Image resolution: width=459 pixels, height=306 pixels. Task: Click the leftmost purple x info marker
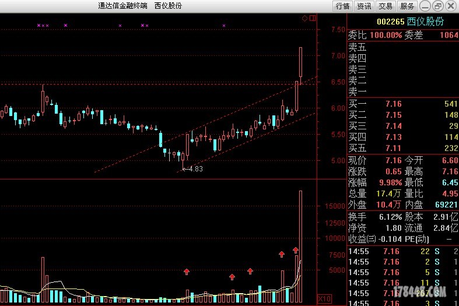(38, 26)
